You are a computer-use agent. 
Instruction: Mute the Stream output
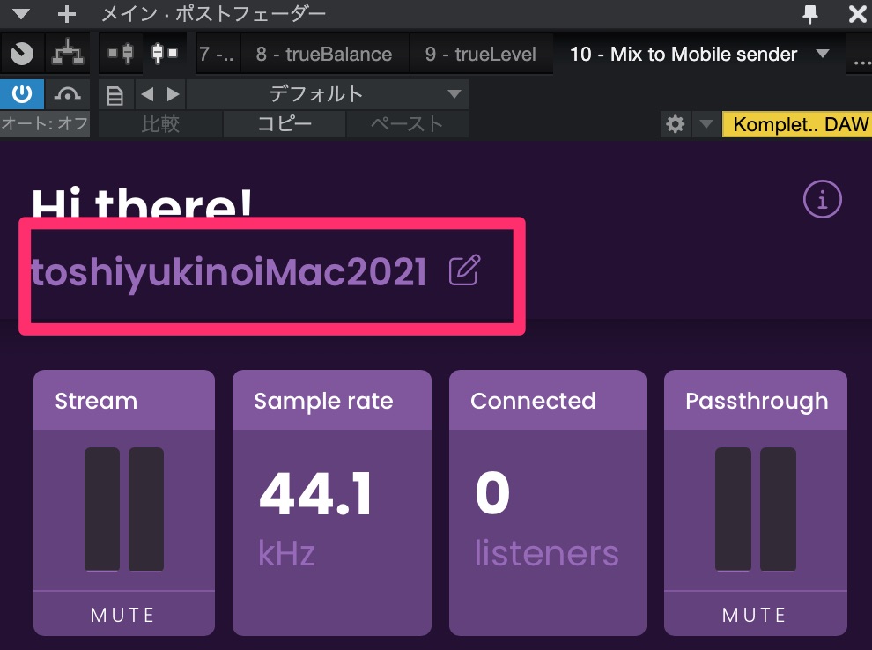click(123, 615)
